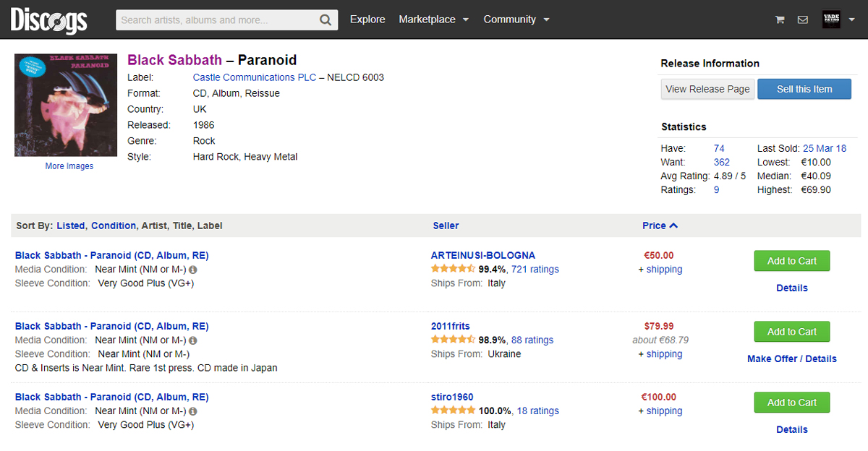This screenshot has height=451, width=868.
Task: Open 2011frits listing title link
Action: [111, 326]
